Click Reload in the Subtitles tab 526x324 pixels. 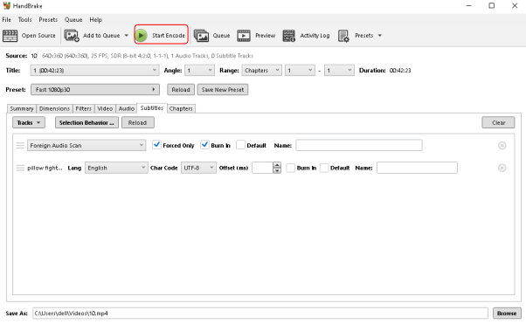coord(137,123)
